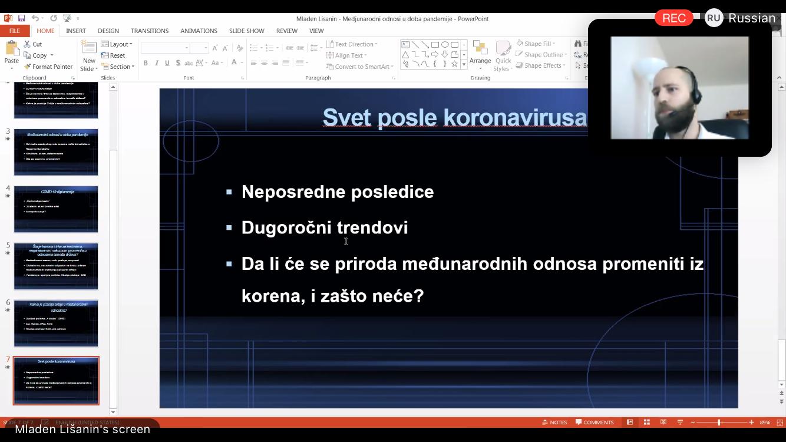Select the rectangle shape in Shapes gallery
The height and width of the screenshot is (442, 786).
pos(435,44)
